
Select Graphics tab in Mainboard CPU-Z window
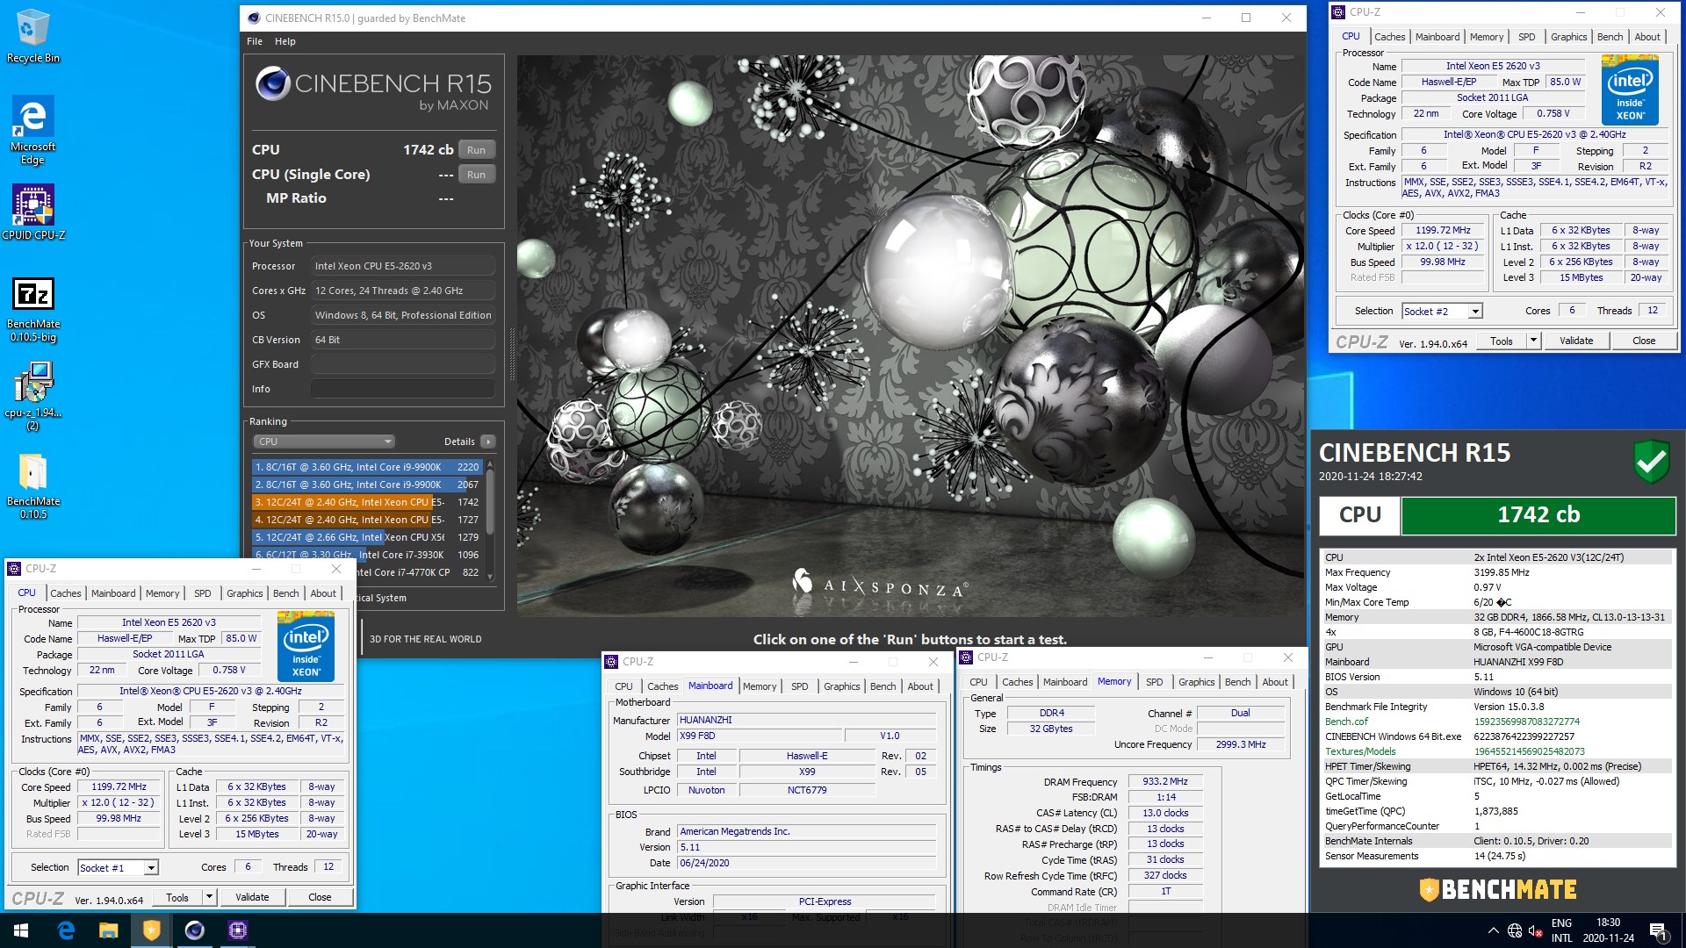coord(841,686)
